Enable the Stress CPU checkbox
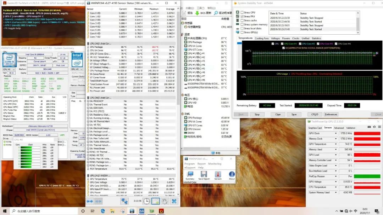The width and height of the screenshot is (383, 215). 242,12
